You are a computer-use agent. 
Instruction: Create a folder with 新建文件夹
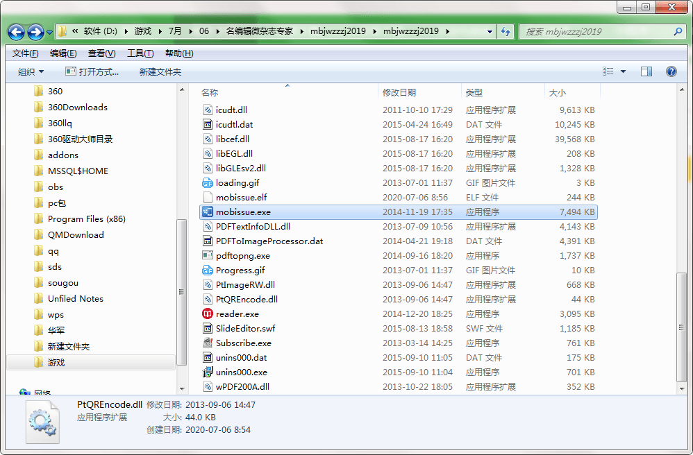pyautogui.click(x=160, y=71)
